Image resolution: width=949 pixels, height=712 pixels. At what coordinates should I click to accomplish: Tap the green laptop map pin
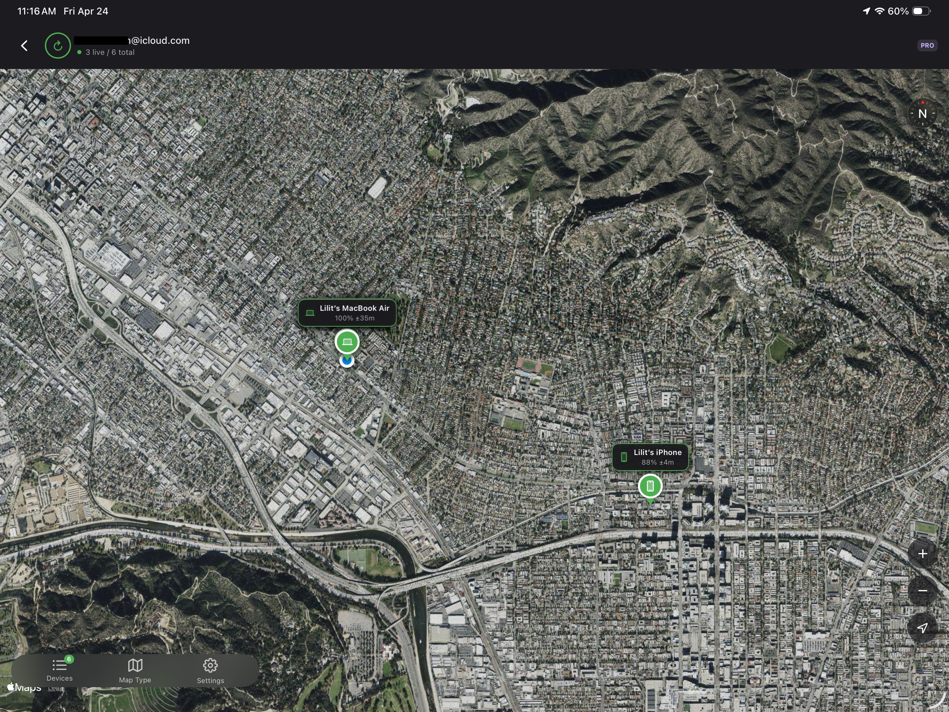347,342
